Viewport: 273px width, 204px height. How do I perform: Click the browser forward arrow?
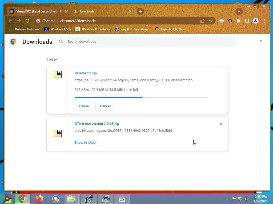19,21
